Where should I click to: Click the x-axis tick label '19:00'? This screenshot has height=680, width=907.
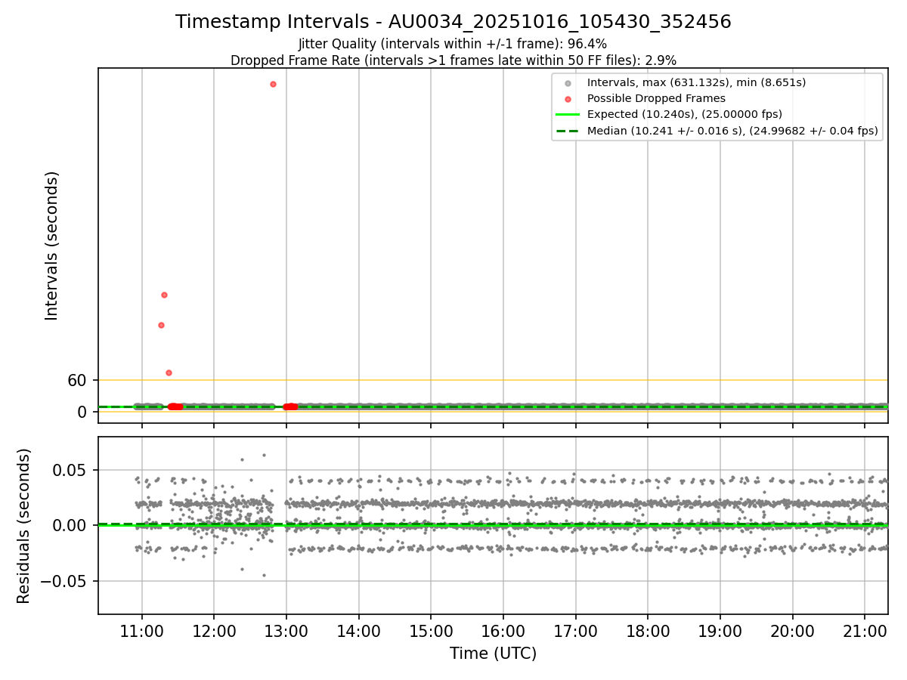[x=720, y=631]
